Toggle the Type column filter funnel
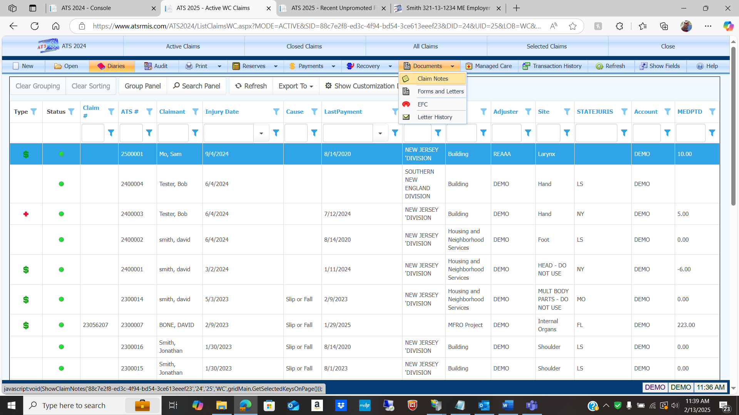Screen dimensions: 739x415 34,112
